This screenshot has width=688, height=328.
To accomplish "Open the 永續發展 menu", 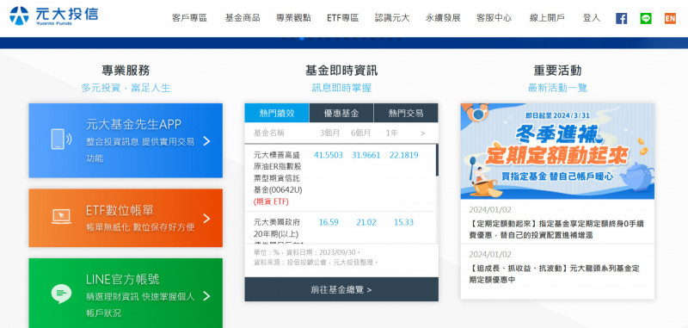I will pos(443,18).
